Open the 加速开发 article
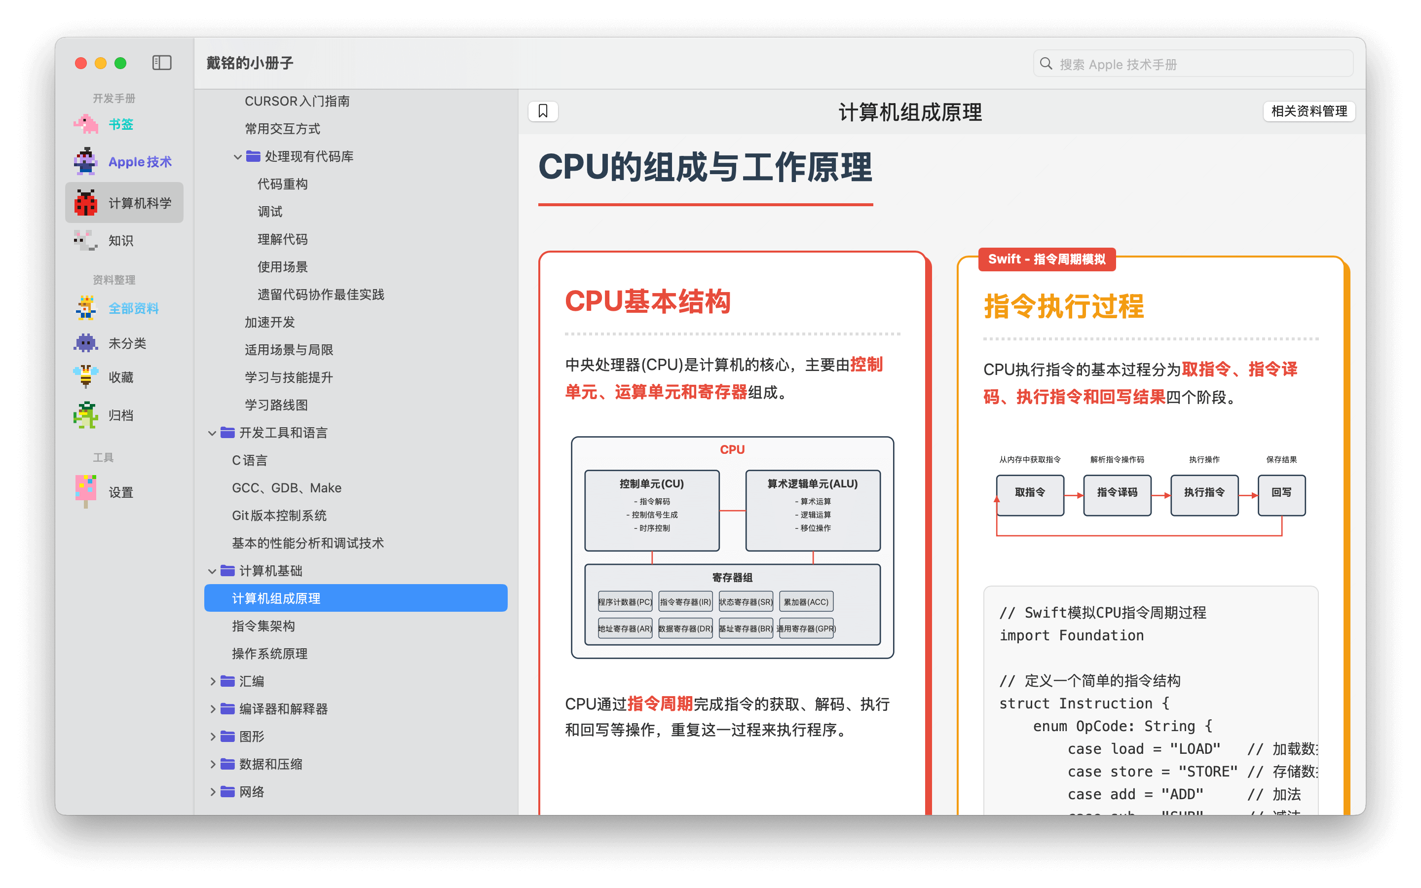Image resolution: width=1421 pixels, height=888 pixels. 269,322
